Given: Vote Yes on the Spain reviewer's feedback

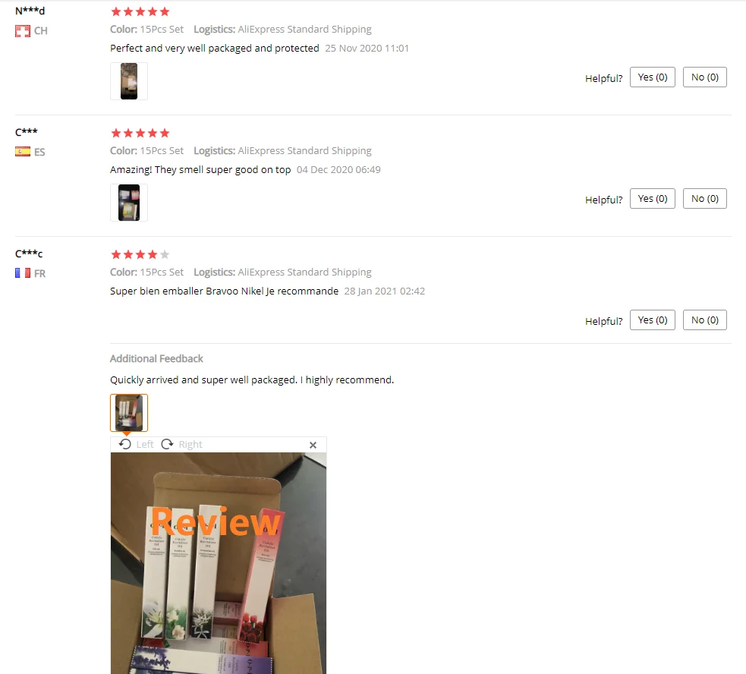Looking at the screenshot, I should pos(652,199).
